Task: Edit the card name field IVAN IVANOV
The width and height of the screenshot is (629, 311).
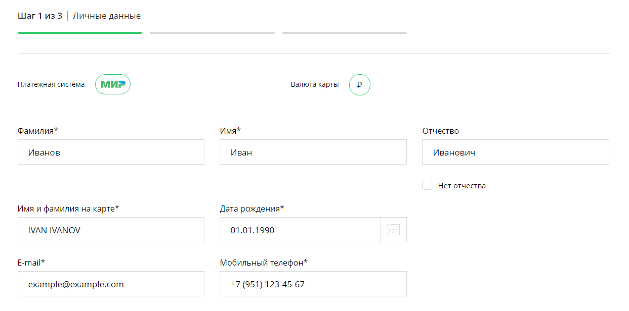Action: pos(111,230)
